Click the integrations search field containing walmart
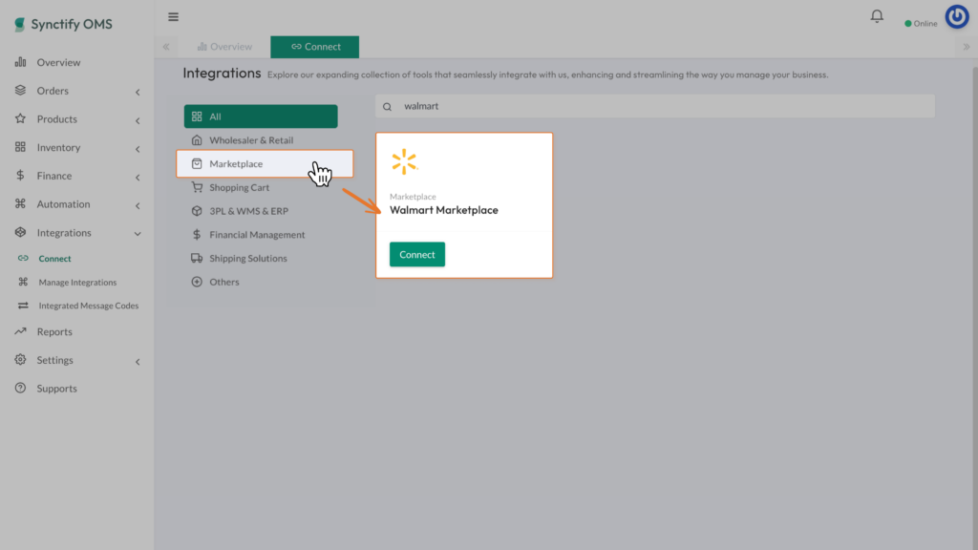The width and height of the screenshot is (978, 550). (x=655, y=106)
